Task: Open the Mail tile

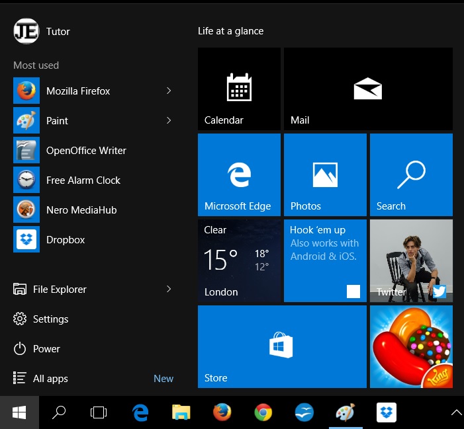Action: click(368, 89)
